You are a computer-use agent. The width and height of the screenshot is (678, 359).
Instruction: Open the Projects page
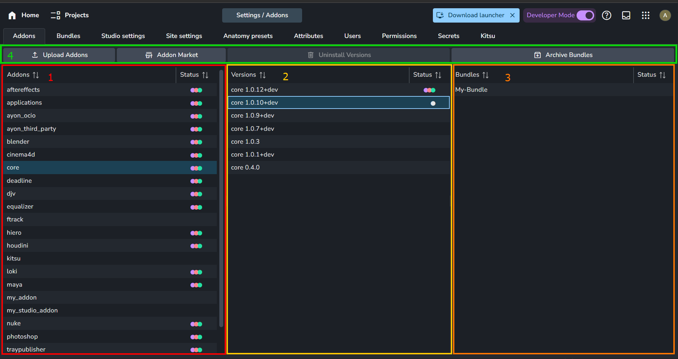point(70,15)
